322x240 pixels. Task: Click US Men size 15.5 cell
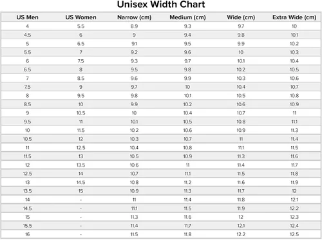click(x=27, y=226)
